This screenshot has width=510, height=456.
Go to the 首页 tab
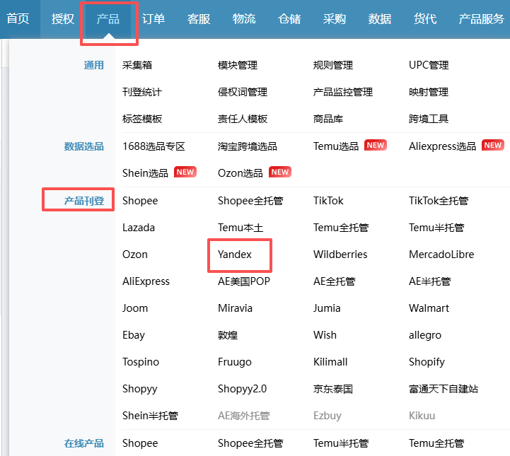click(x=18, y=19)
